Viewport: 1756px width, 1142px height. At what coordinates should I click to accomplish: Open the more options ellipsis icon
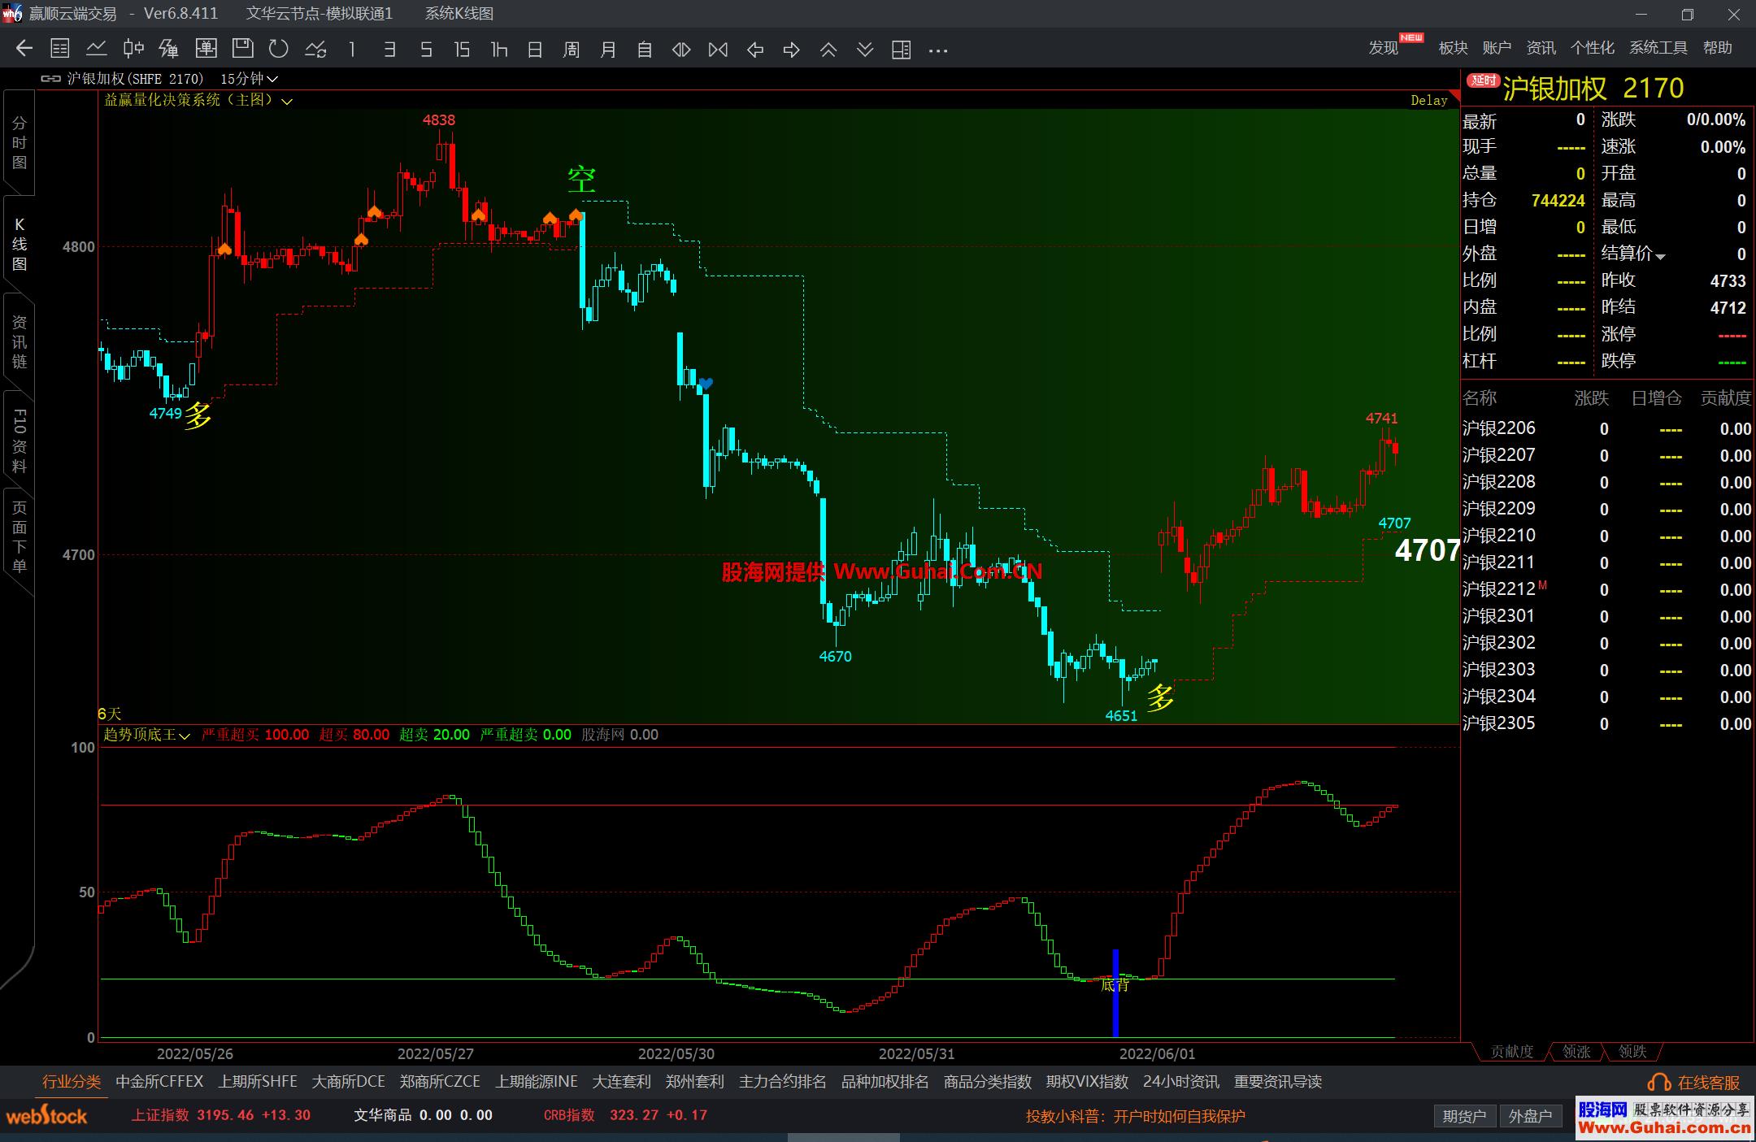pos(938,50)
